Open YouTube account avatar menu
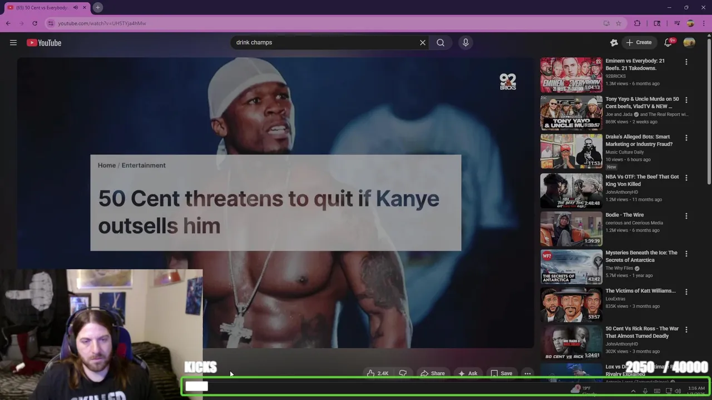 click(689, 42)
